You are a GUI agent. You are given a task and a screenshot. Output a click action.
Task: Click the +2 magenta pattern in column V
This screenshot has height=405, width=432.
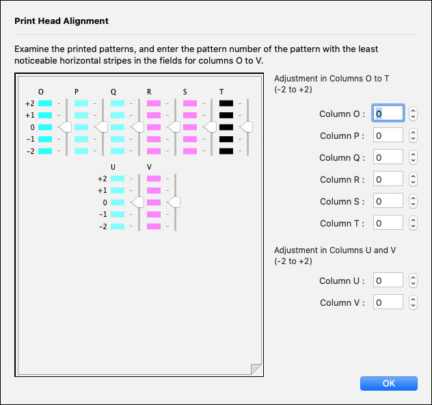click(x=154, y=179)
